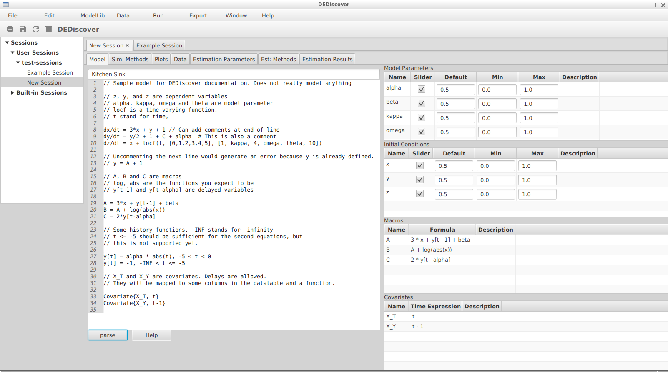This screenshot has height=372, width=668.
Task: Click the reload refresh icon
Action: pyautogui.click(x=36, y=29)
